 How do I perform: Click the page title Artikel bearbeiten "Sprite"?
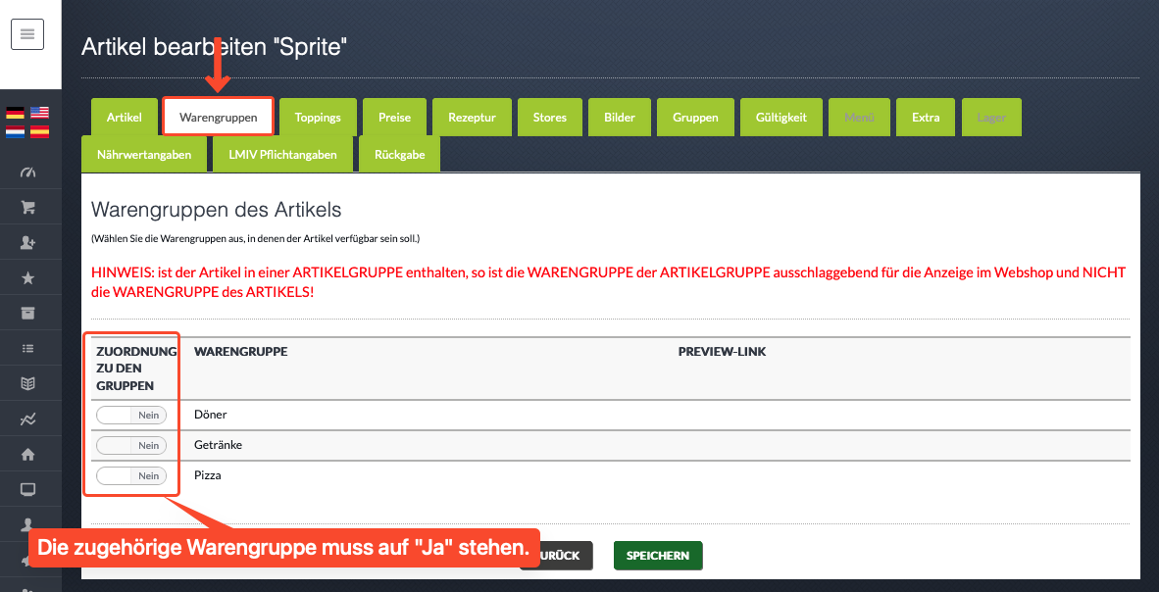point(215,47)
